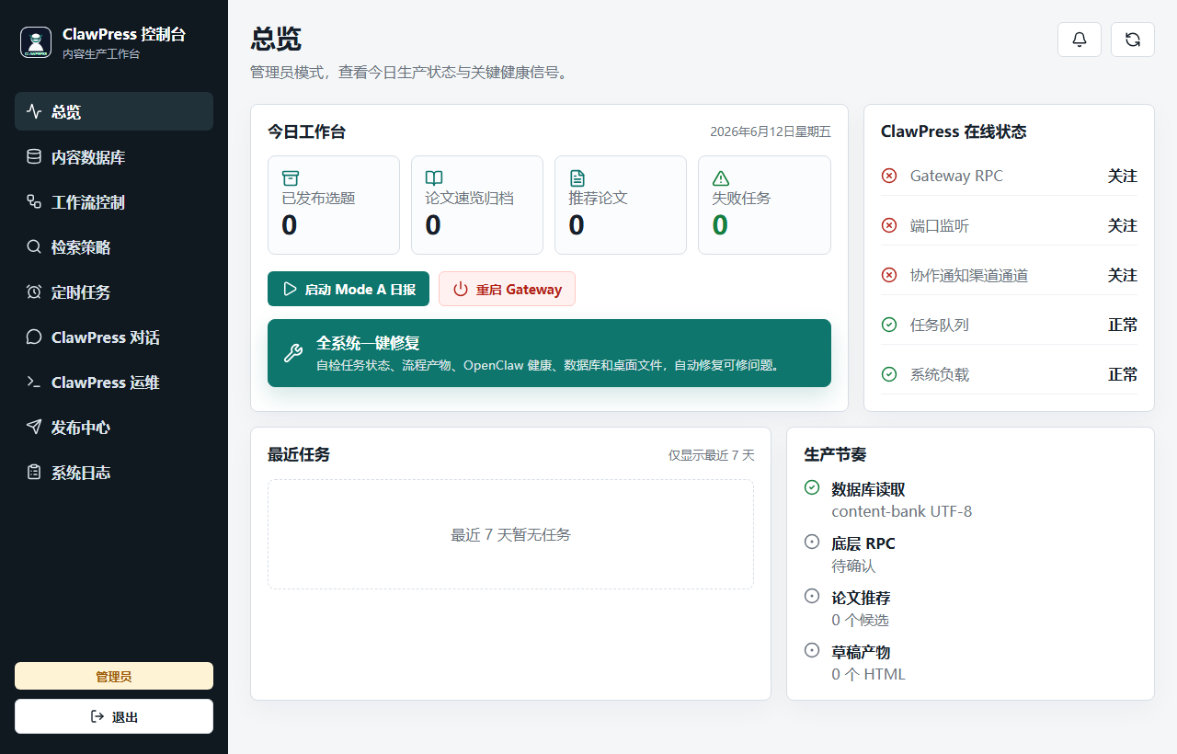Click the red error icon beside Gateway RPC
1177x754 pixels.
click(x=889, y=176)
